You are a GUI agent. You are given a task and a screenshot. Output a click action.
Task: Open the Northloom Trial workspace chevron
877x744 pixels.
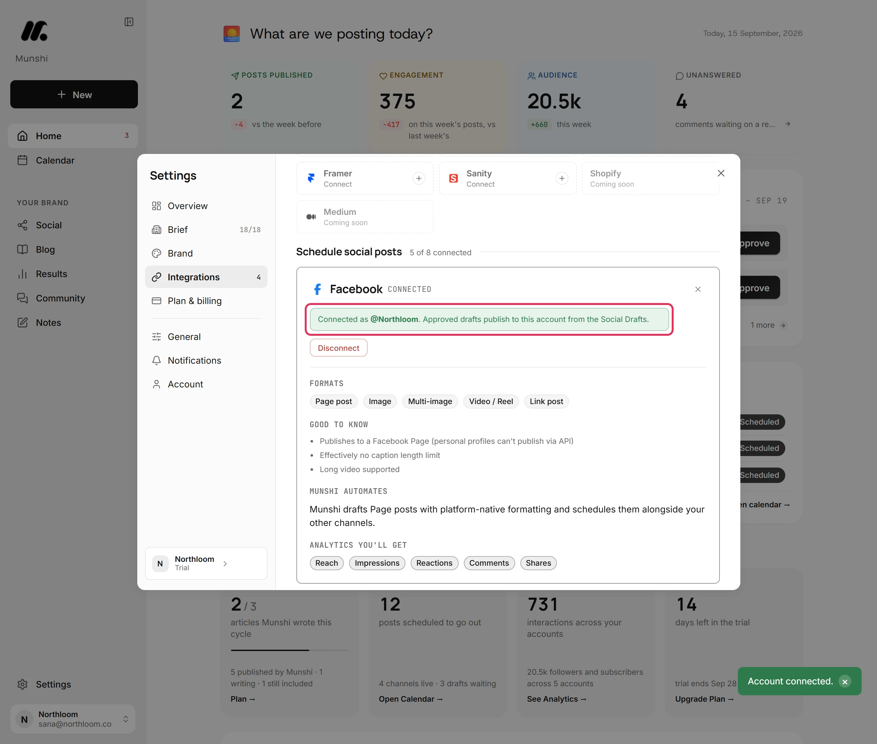[x=225, y=563]
